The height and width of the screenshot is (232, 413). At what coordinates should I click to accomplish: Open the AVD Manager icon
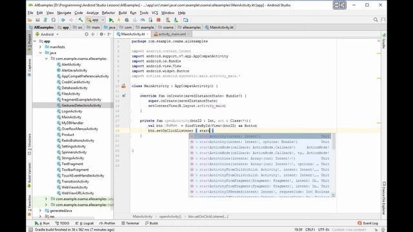point(168,20)
